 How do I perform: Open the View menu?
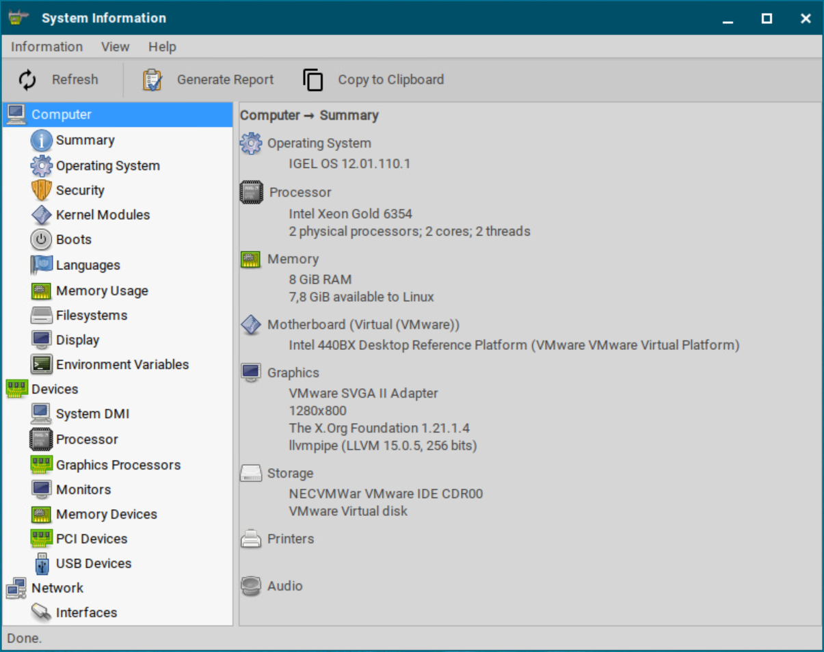pos(115,46)
